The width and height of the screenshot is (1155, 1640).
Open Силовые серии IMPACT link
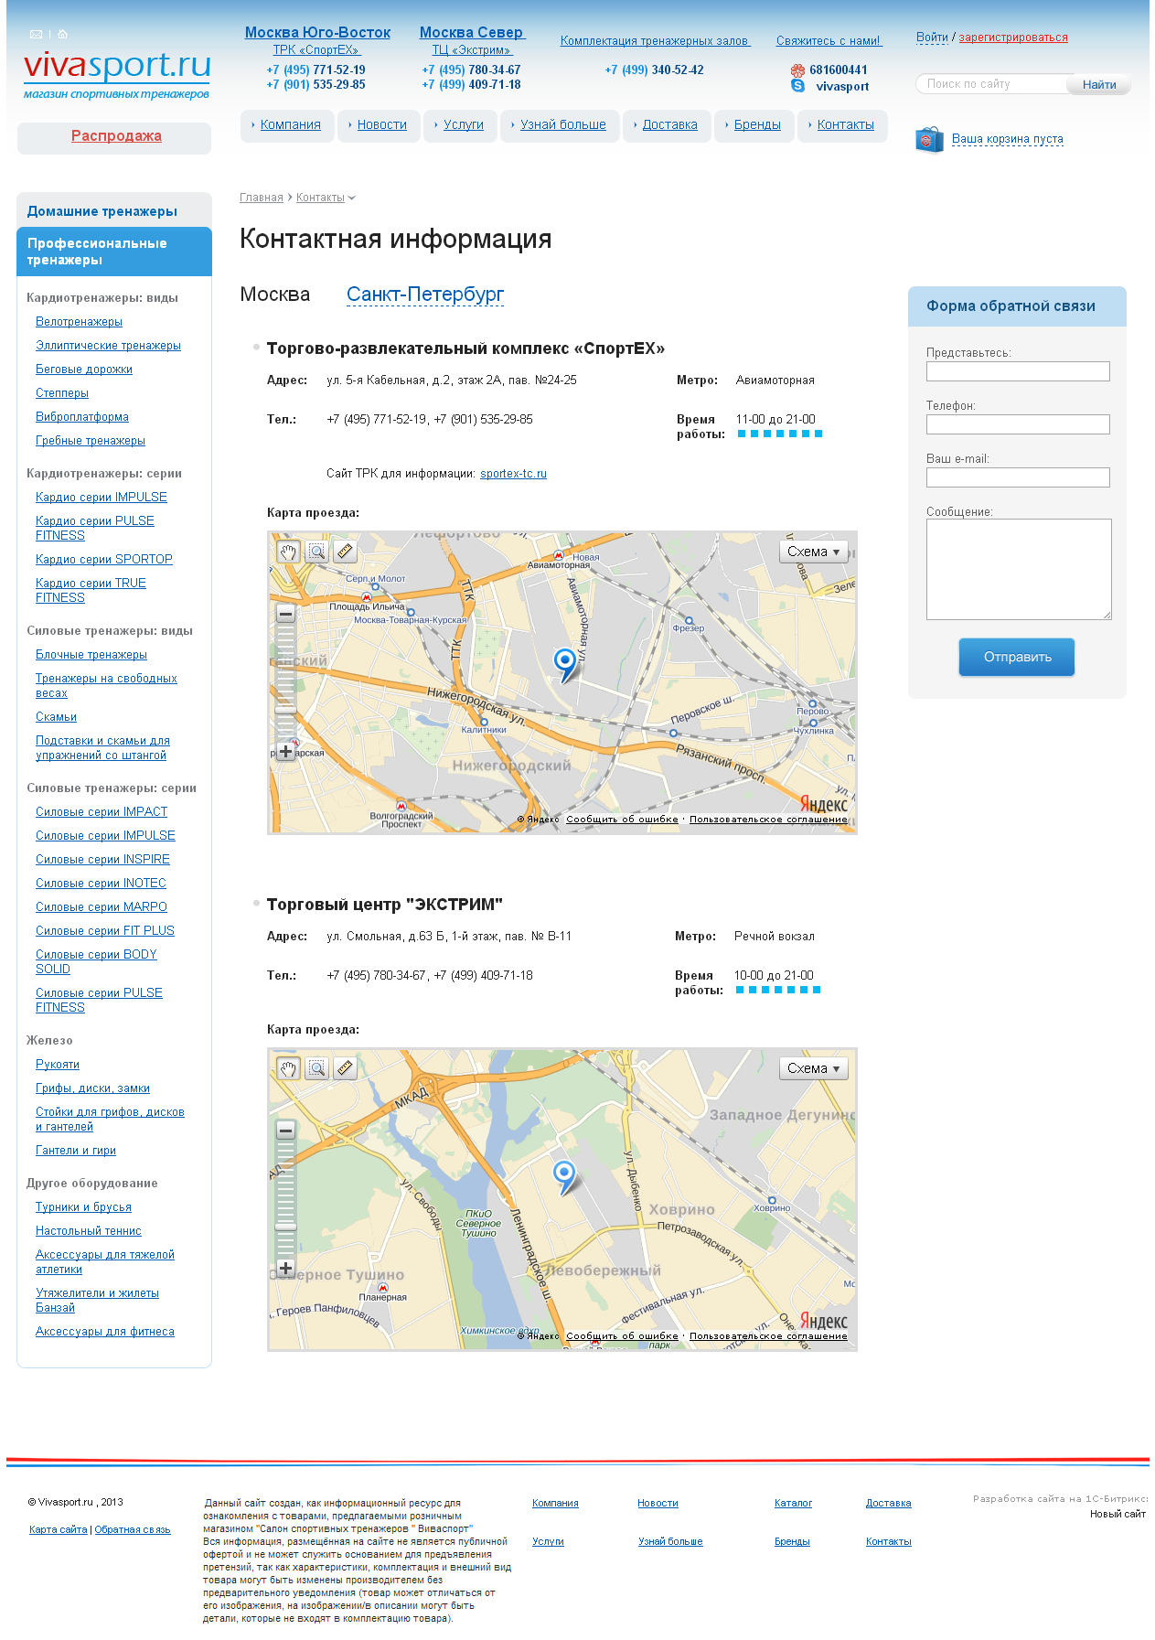(x=102, y=812)
